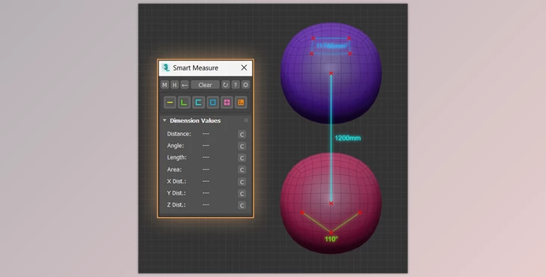Viewport: 546px width, 277px height.
Task: Click the Smart Measure title bar app icon
Action: tap(166, 67)
